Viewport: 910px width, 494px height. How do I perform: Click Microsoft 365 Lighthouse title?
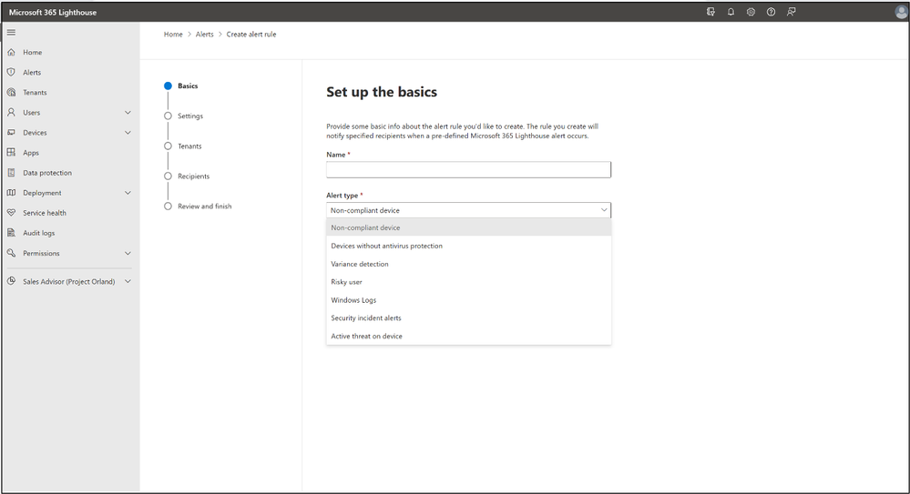(x=53, y=12)
